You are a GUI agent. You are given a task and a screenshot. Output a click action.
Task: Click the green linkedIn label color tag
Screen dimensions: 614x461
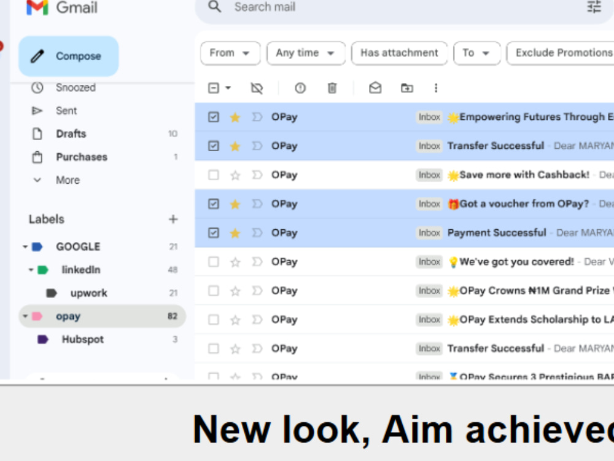[43, 270]
